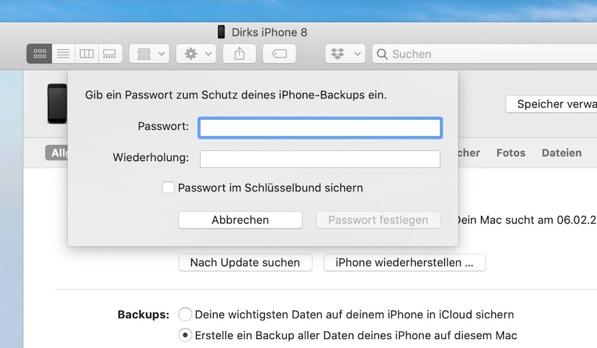Open the Dateien tab
The width and height of the screenshot is (597, 348).
pyautogui.click(x=562, y=153)
